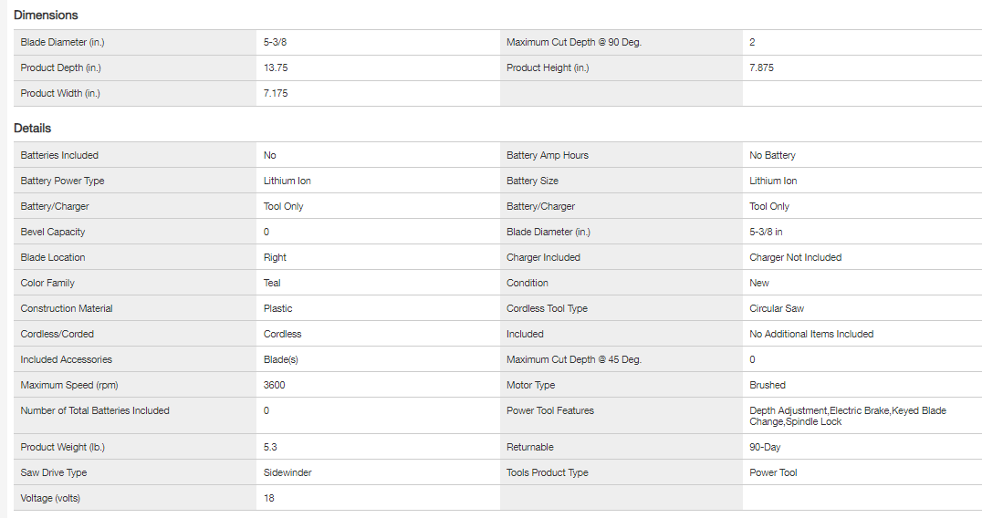982x518 pixels.
Task: Select the Brushed motor type value
Action: tap(768, 385)
